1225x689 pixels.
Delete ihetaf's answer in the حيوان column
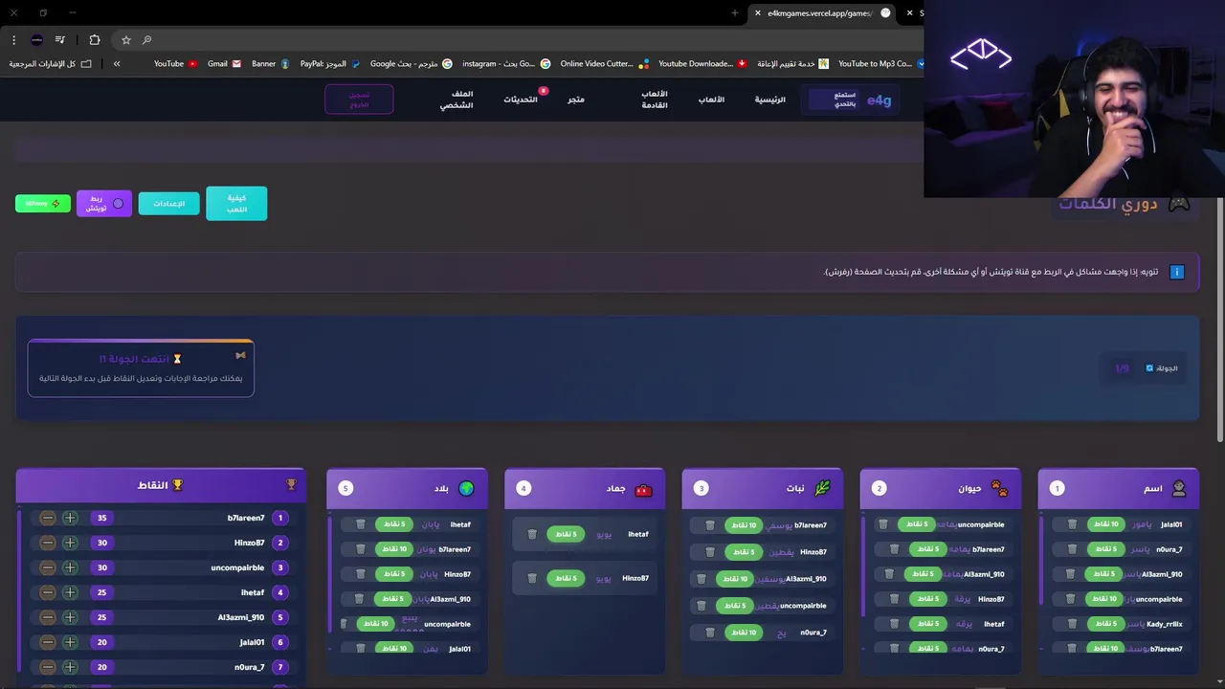pos(894,624)
